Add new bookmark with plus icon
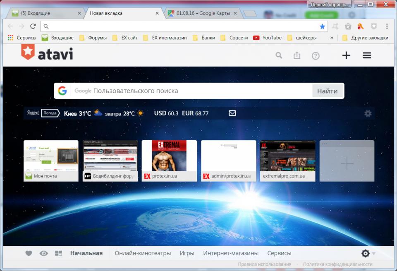The height and width of the screenshot is (271, 397). tap(346, 55)
